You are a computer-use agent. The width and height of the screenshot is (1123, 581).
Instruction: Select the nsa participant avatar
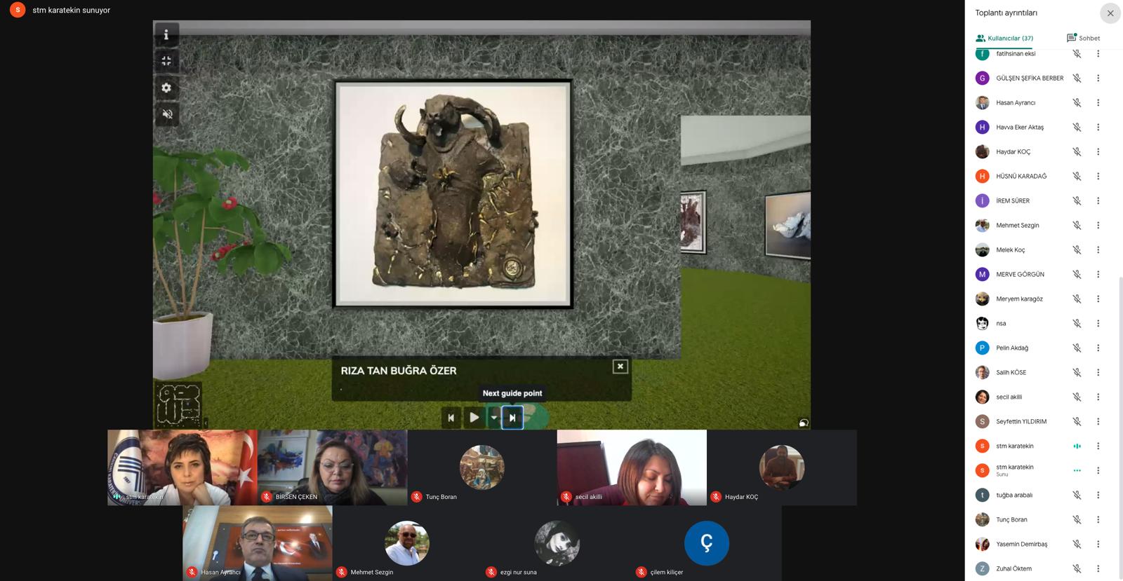[982, 324]
